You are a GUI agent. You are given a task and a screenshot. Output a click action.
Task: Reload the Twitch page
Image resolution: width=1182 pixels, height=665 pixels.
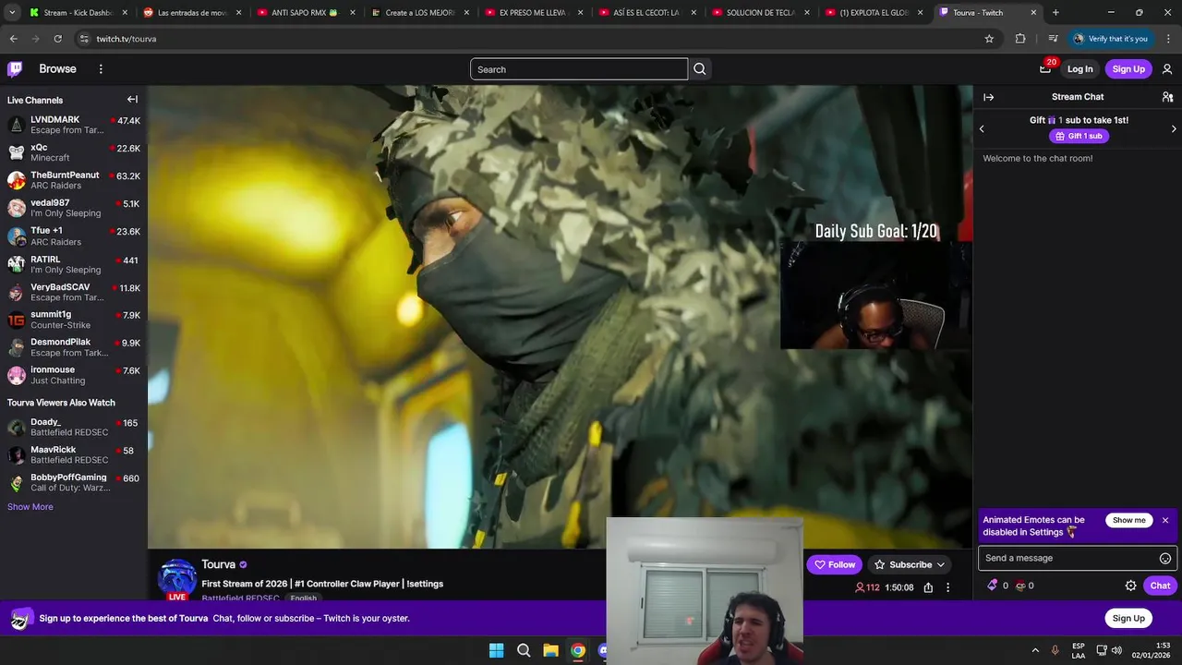click(57, 39)
